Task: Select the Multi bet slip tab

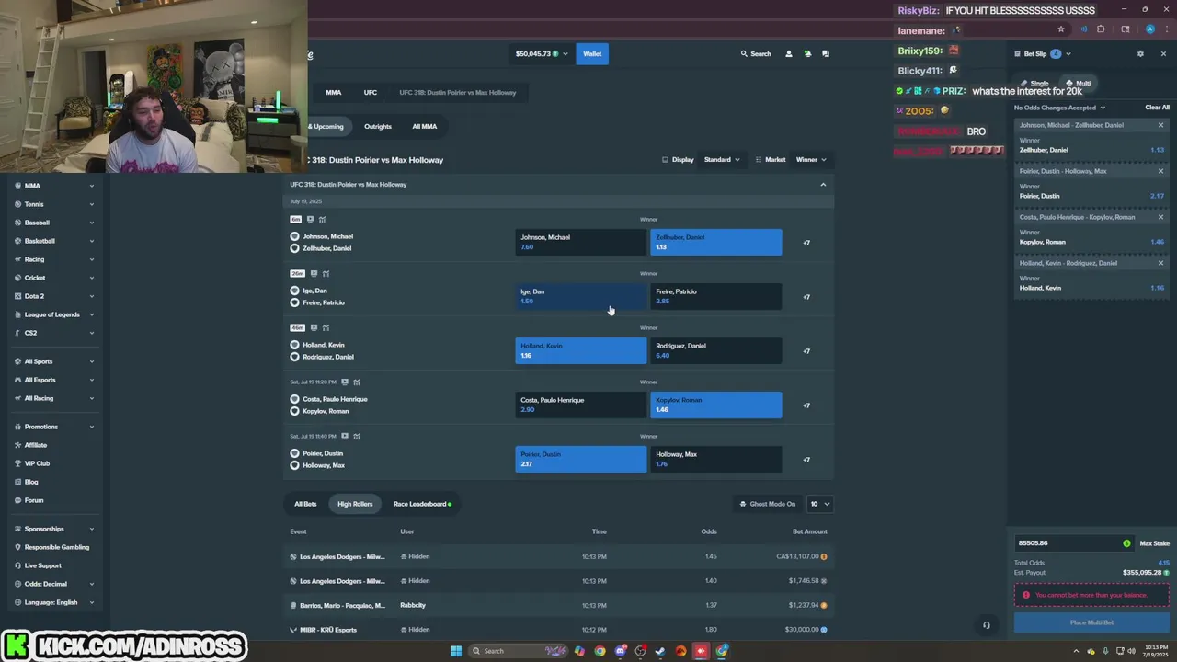Action: [x=1078, y=84]
